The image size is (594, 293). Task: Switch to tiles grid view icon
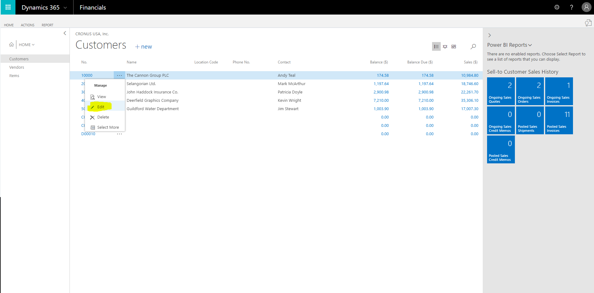454,46
